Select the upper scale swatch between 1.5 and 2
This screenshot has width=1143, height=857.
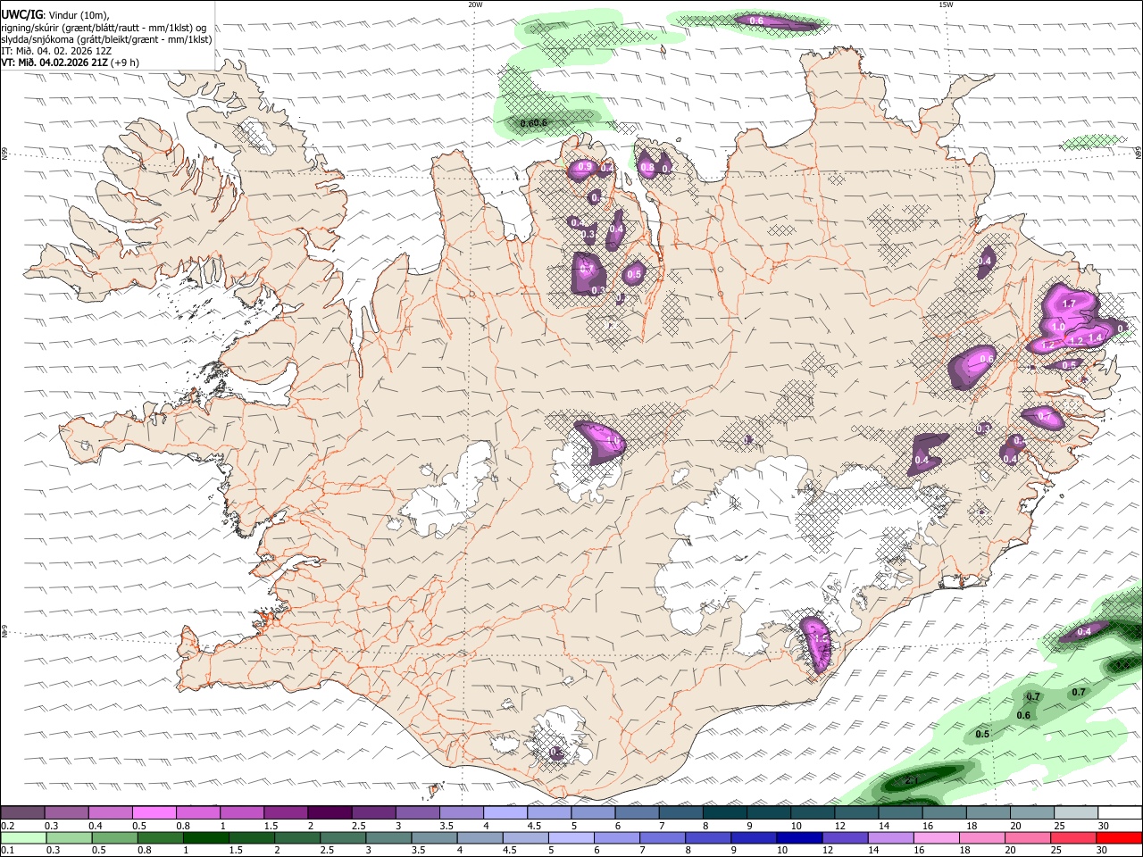pos(286,813)
